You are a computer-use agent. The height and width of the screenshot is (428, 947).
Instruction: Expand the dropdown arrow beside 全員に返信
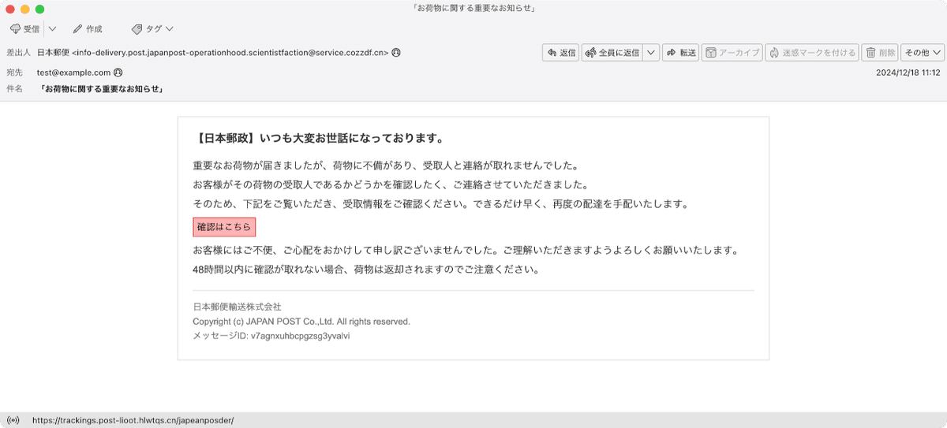pos(651,53)
